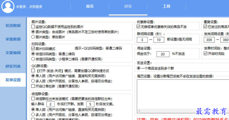Select 发单设置 in the sidebar
This screenshot has width=229, height=120.
pos(13,80)
